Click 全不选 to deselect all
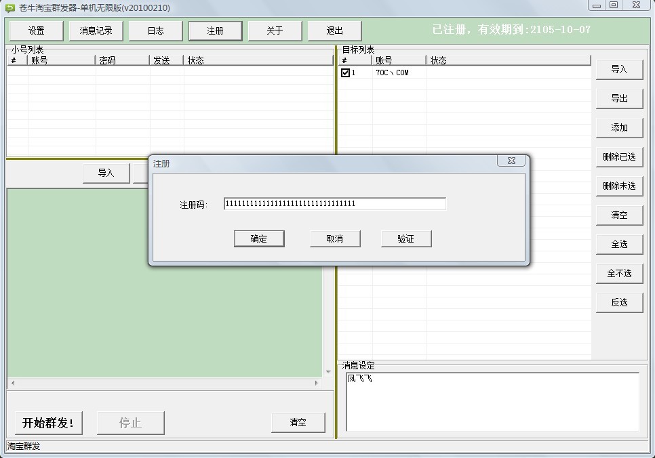Viewport: 655px width, 458px height. (x=619, y=274)
